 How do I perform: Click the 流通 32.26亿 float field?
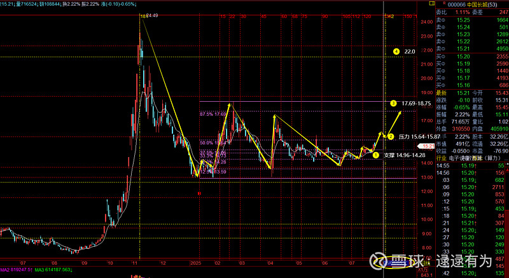tap(490, 144)
